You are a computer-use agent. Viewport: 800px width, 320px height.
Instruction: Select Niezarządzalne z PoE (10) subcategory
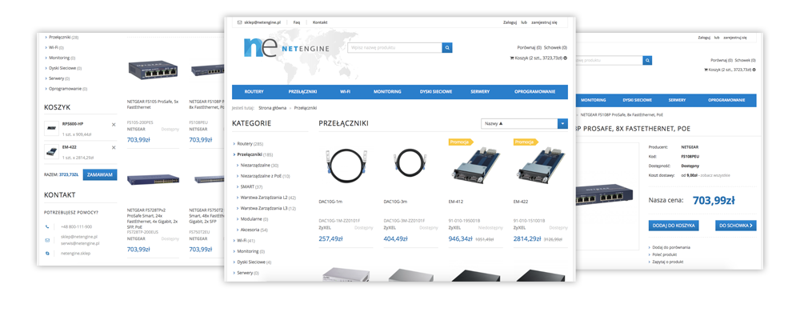tap(265, 176)
